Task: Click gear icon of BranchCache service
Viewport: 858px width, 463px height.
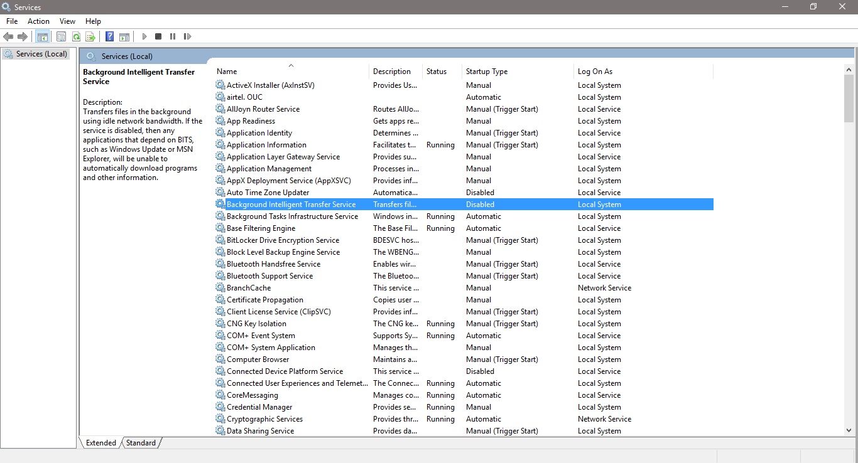Action: click(220, 287)
